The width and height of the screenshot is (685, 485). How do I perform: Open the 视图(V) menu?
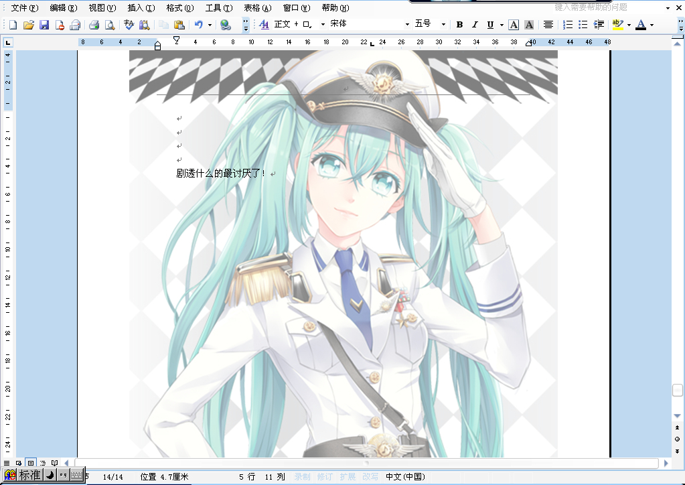coord(102,8)
